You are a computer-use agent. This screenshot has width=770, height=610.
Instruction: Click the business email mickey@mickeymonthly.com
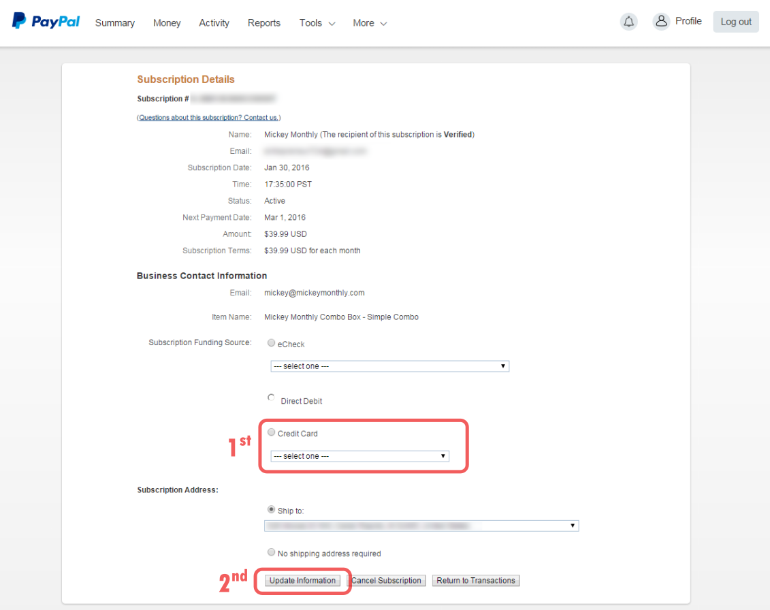pyautogui.click(x=315, y=293)
